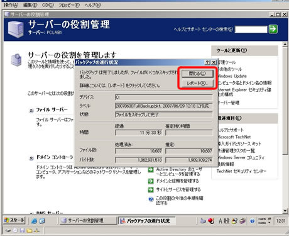Click the サーバー管理 link in the tools panel

click(x=228, y=103)
